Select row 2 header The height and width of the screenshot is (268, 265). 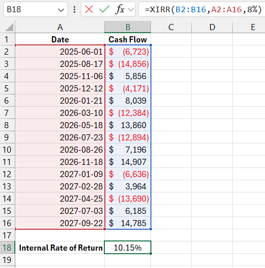pyautogui.click(x=7, y=52)
